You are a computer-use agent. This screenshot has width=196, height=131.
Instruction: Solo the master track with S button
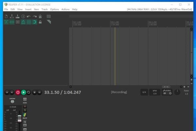pyautogui.click(x=25, y=110)
